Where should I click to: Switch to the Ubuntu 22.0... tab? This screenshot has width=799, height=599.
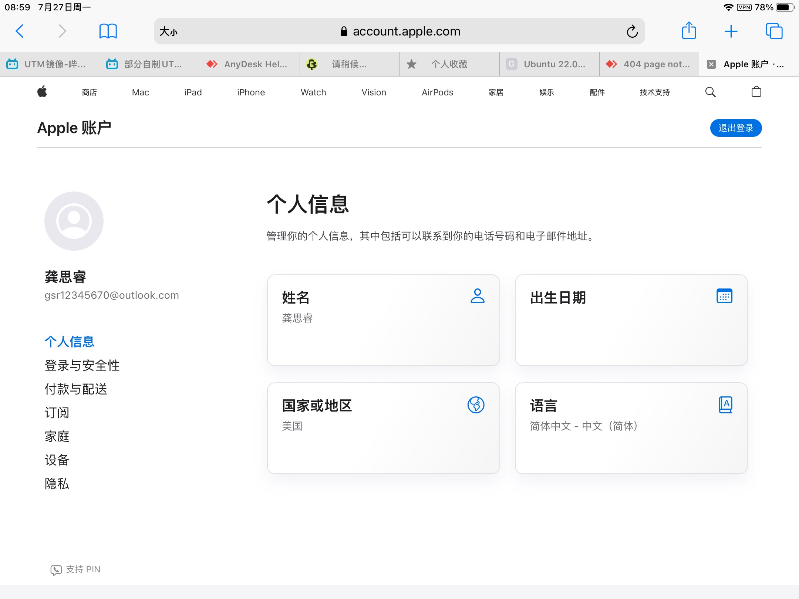[x=549, y=64]
